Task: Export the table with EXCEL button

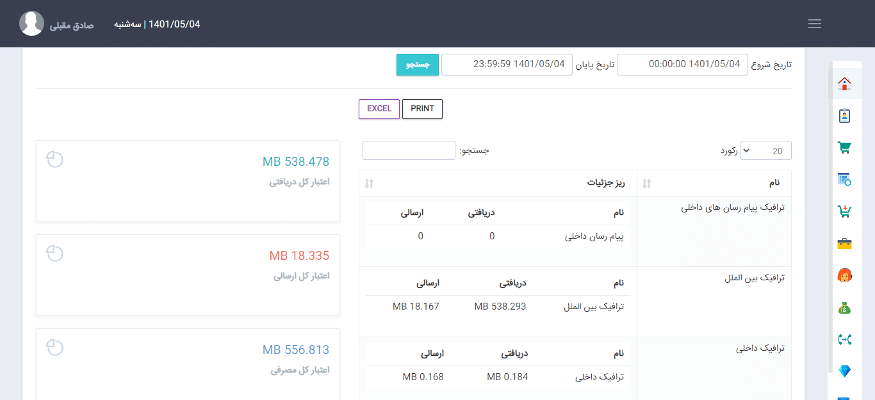Action: 379,109
